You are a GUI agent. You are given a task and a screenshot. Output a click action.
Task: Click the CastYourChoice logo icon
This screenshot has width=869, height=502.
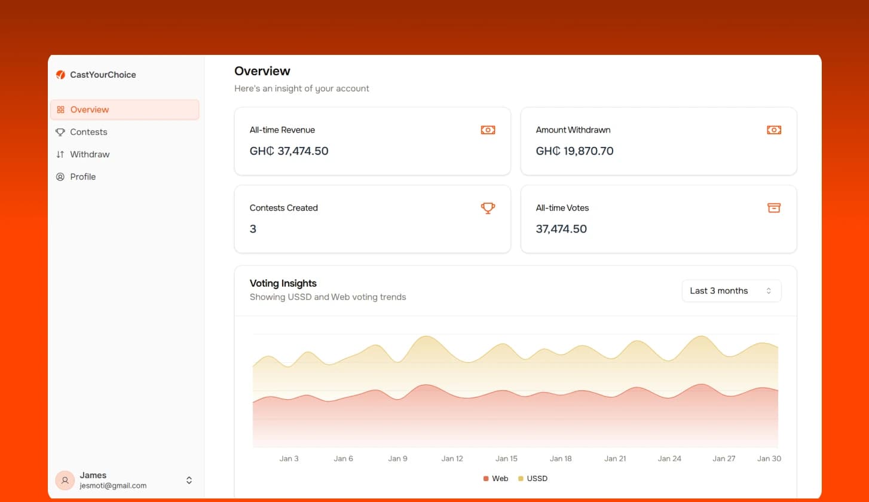point(60,75)
